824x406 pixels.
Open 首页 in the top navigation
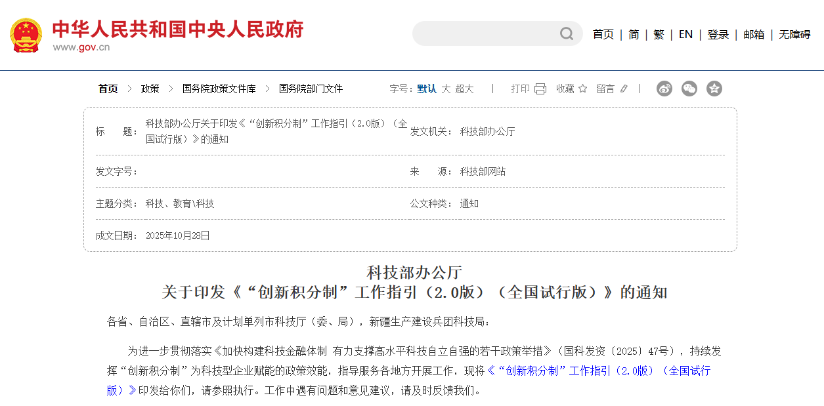(603, 35)
